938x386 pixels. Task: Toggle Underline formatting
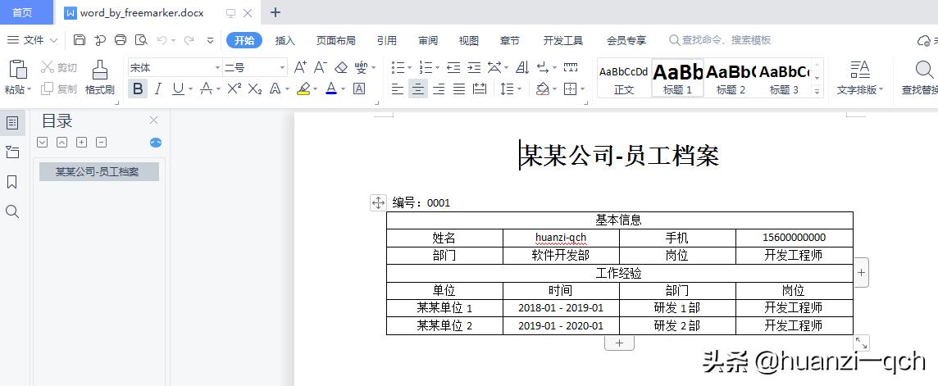[x=178, y=89]
